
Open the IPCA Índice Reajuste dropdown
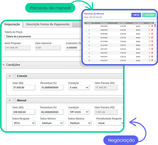(x=24, y=123)
